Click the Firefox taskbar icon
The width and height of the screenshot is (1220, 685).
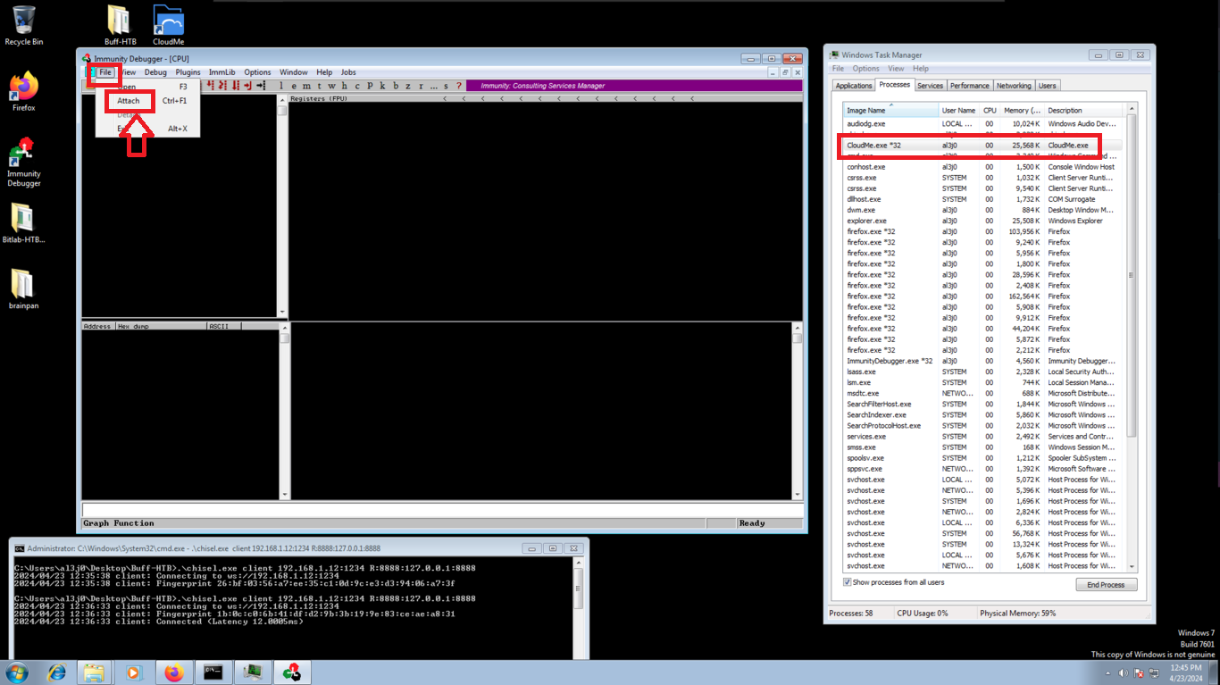[x=173, y=672]
